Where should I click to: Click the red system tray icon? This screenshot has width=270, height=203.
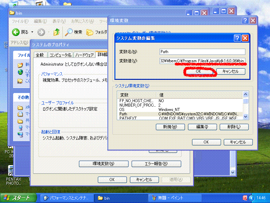(x=245, y=198)
